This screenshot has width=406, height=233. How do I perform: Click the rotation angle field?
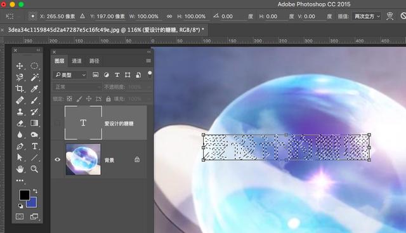(233, 17)
